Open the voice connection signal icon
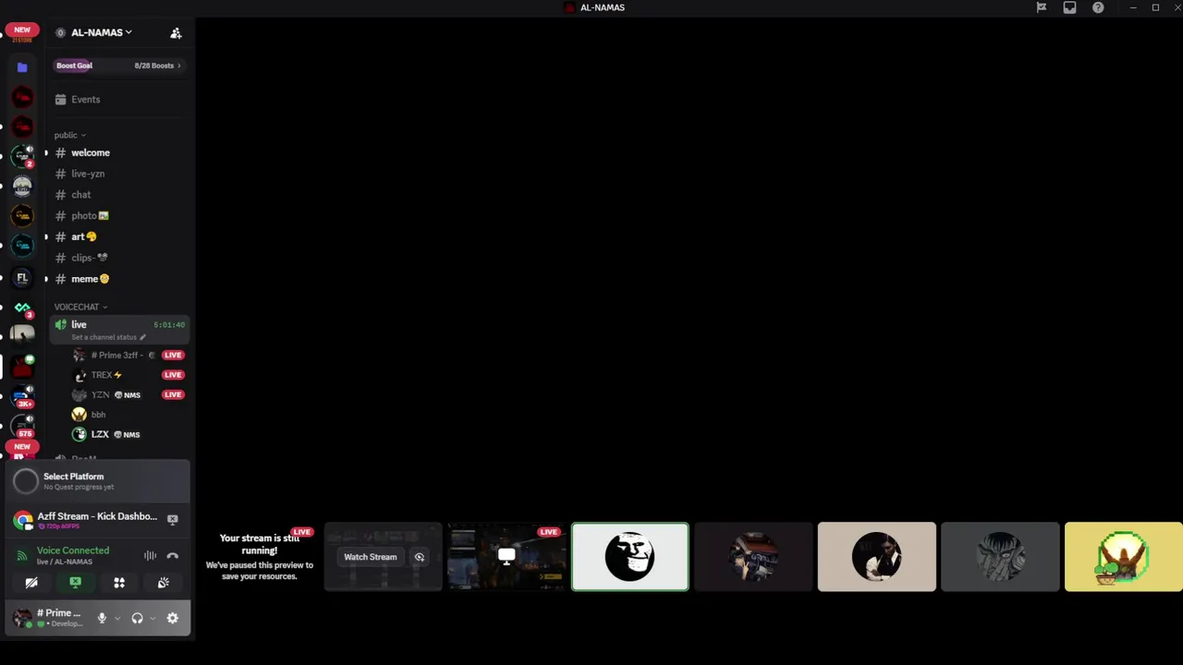The width and height of the screenshot is (1183, 665). 22,556
